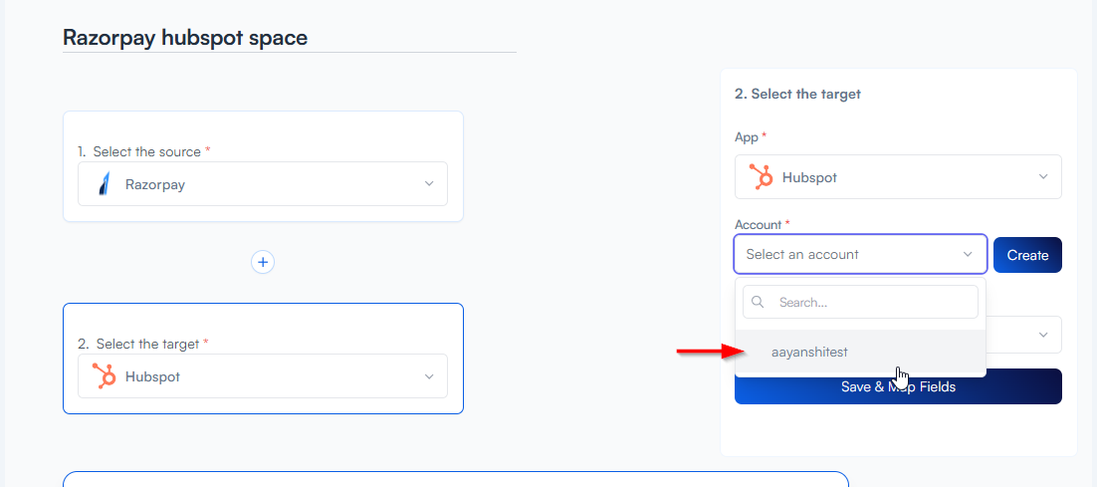This screenshot has width=1097, height=487.
Task: Click the magnifier icon in account search
Action: tap(758, 302)
